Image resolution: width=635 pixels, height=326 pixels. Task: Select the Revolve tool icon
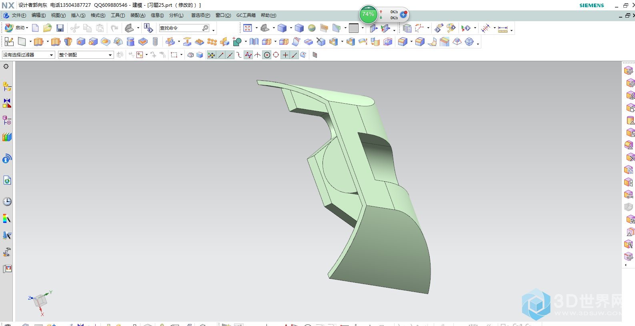click(68, 42)
